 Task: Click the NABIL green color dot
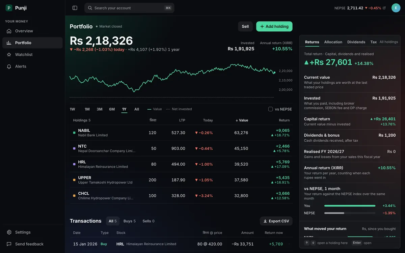pyautogui.click(x=74, y=133)
